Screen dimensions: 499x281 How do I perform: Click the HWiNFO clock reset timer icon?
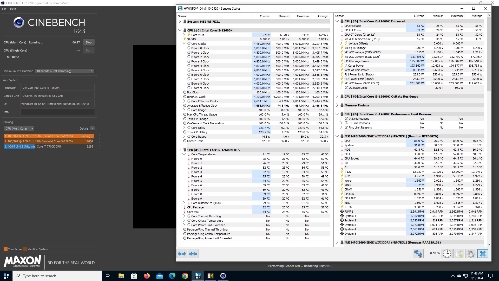click(x=447, y=254)
